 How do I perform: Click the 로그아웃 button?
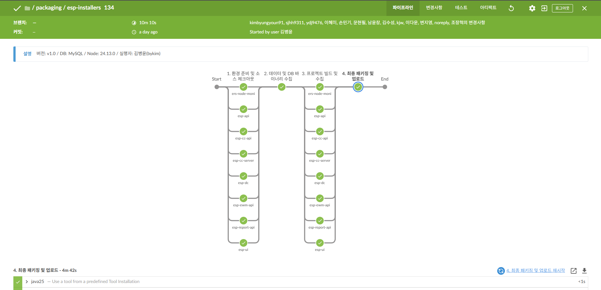pyautogui.click(x=562, y=8)
